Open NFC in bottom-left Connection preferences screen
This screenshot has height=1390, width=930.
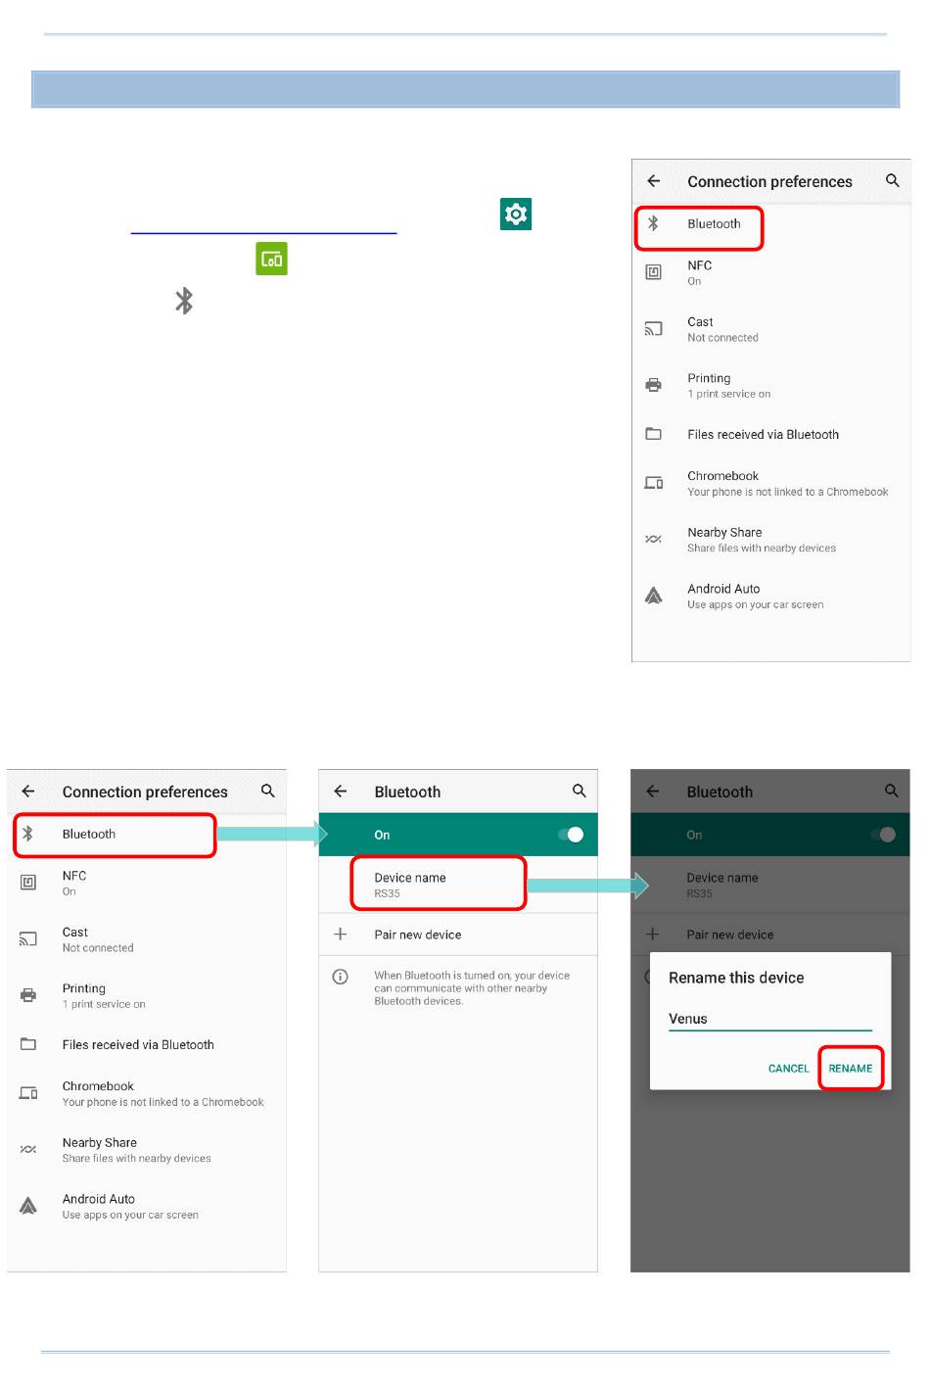pyautogui.click(x=147, y=884)
